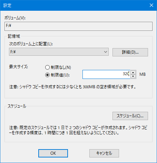Click the 制限なし(N) label text
157x163 pixels.
click(x=61, y=67)
